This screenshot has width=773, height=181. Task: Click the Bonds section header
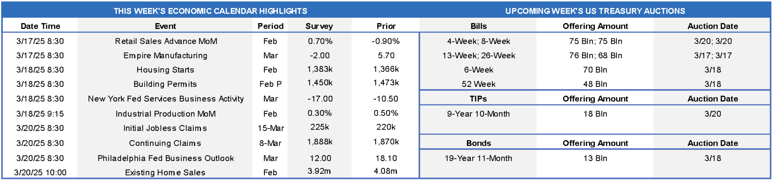click(478, 143)
